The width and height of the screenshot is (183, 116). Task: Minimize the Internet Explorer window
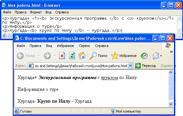point(156,38)
